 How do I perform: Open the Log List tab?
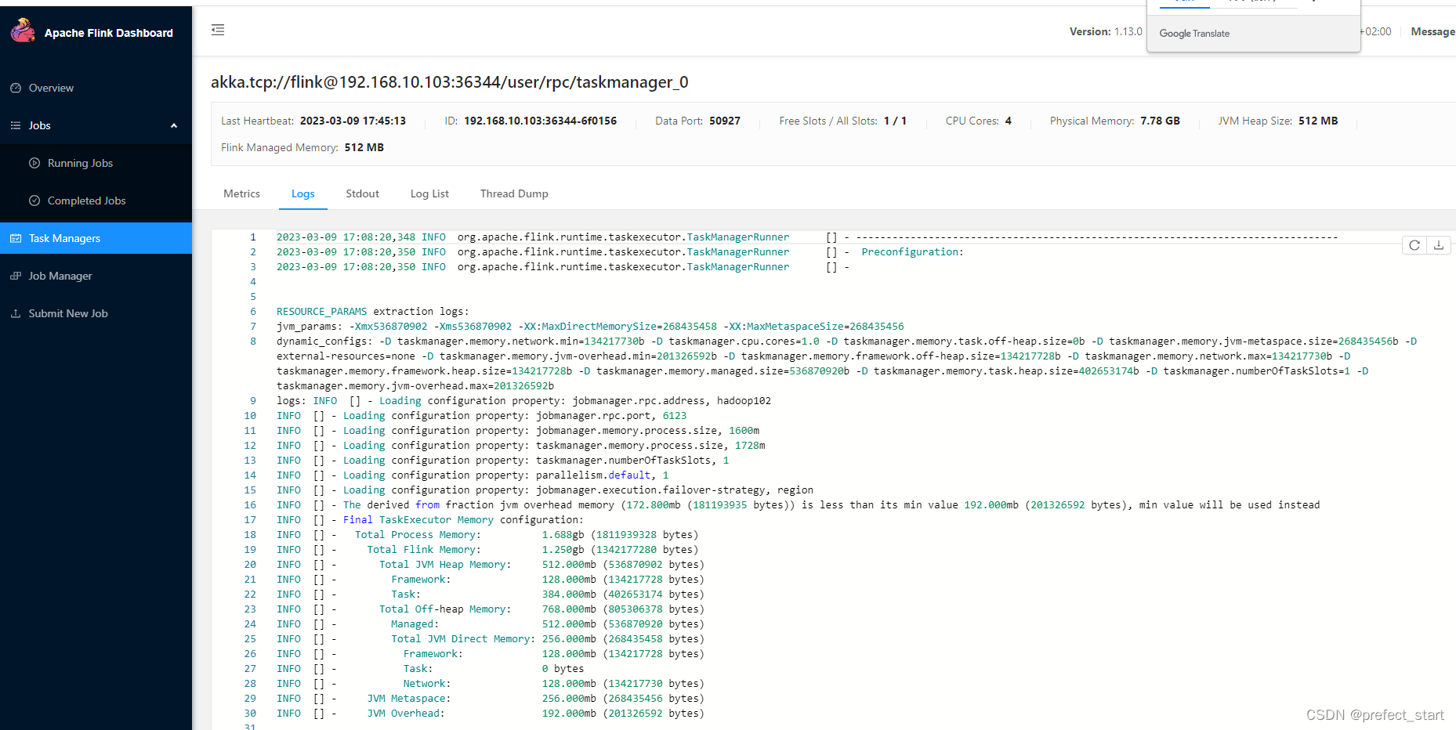(x=429, y=193)
